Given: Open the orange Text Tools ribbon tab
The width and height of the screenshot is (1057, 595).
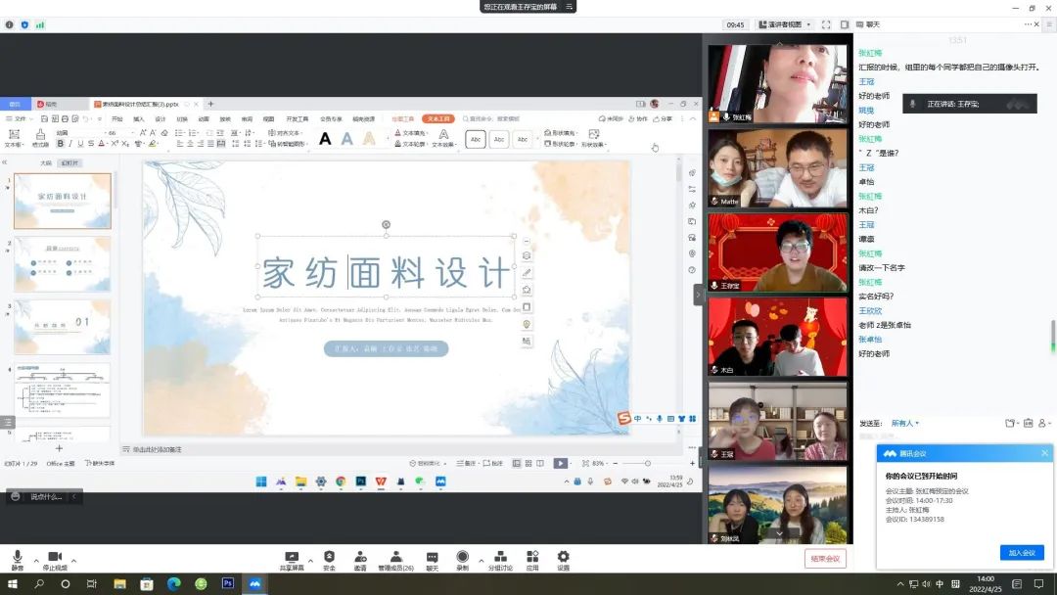Looking at the screenshot, I should [x=438, y=118].
